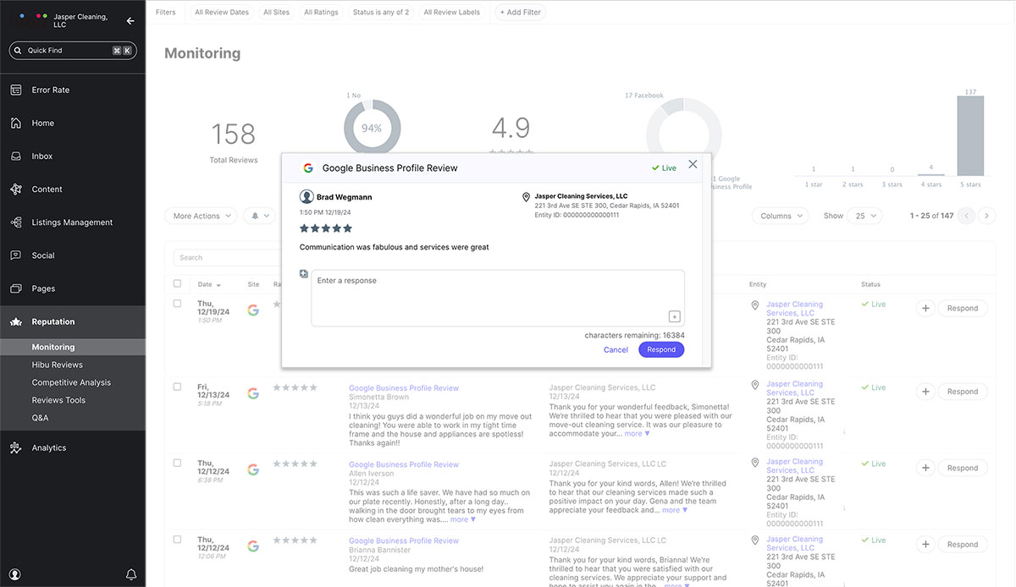Click the Cancel link in the review dialog
Screen dimensions: 1016x587
tap(616, 349)
